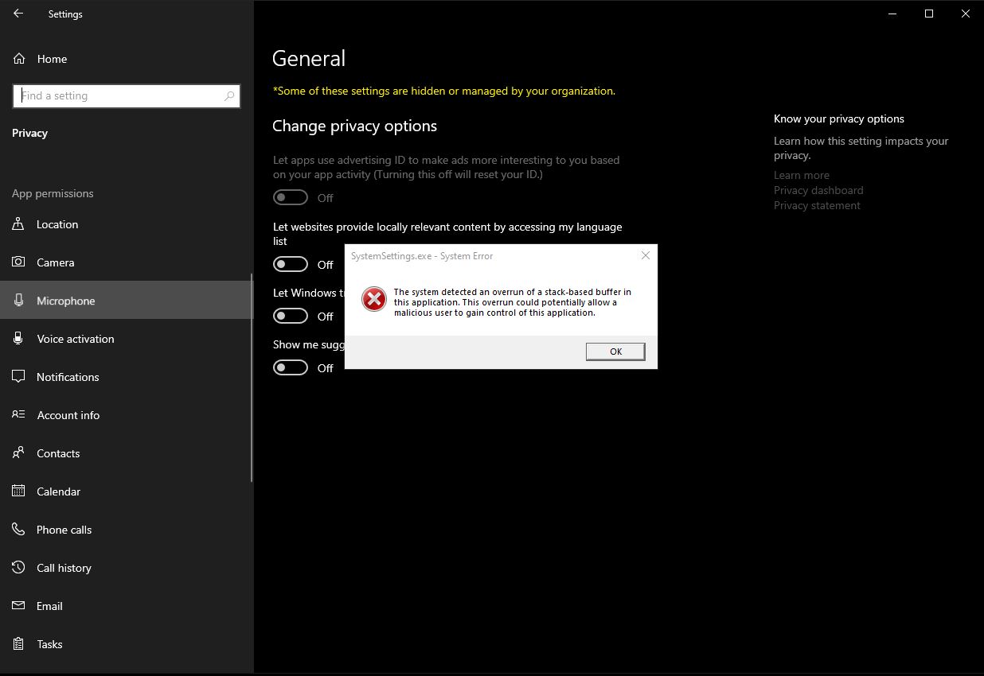The width and height of the screenshot is (984, 676).
Task: Click the General page title
Action: tap(309, 58)
